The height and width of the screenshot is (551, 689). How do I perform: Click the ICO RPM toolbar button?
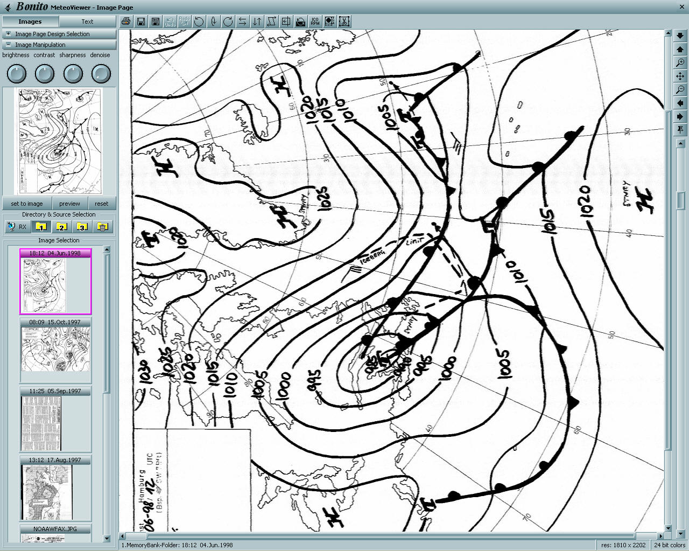(x=315, y=22)
